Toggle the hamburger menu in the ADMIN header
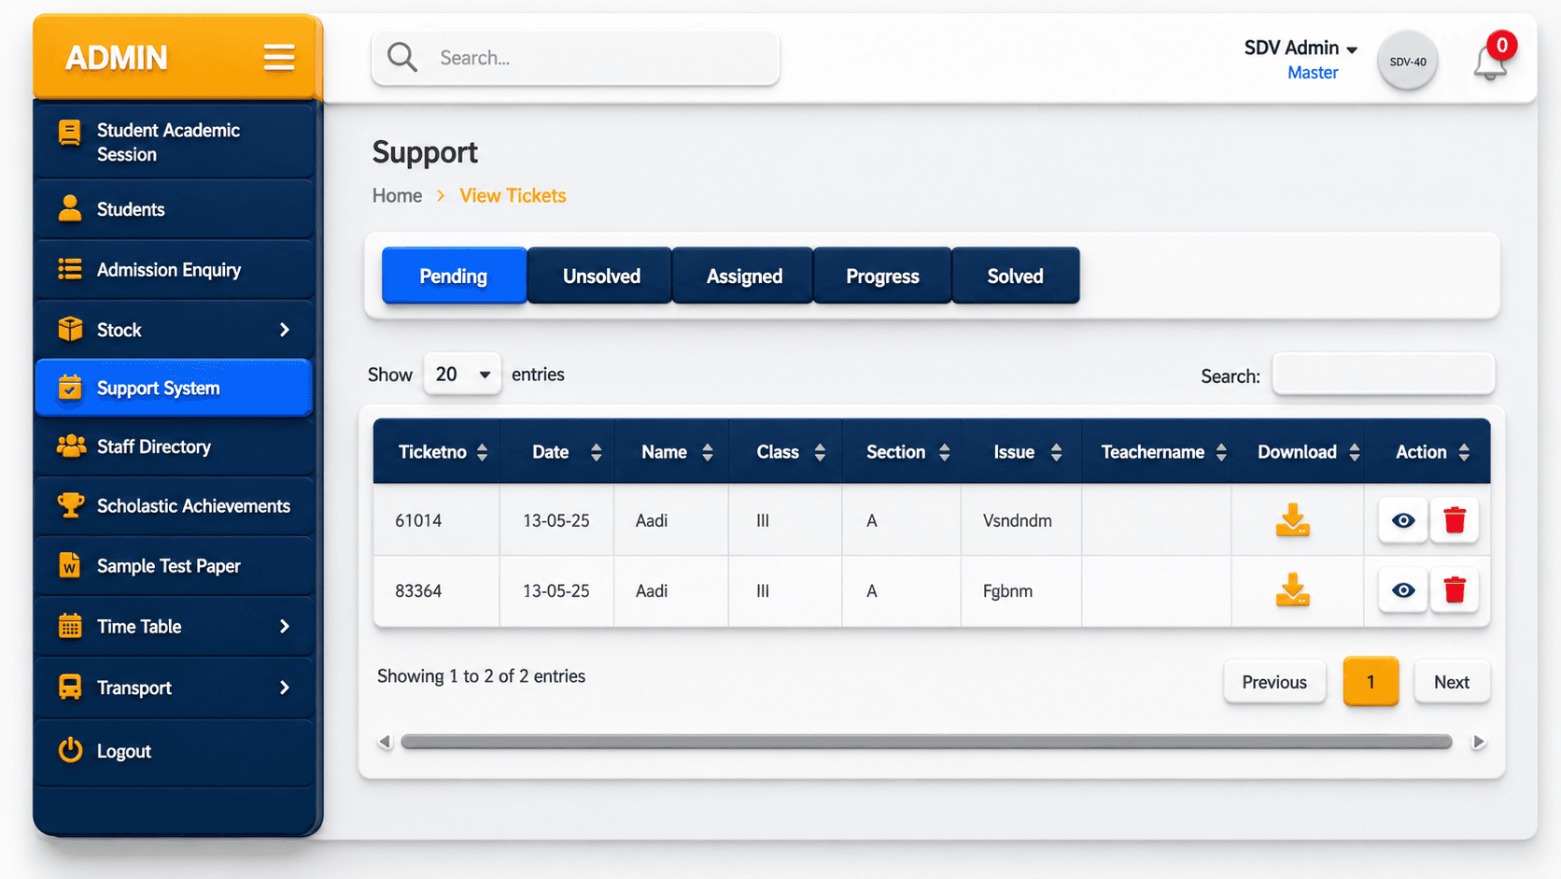The image size is (1561, 879). [x=278, y=57]
